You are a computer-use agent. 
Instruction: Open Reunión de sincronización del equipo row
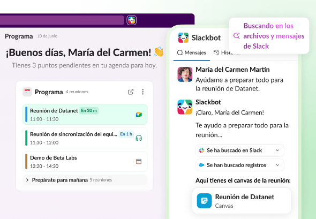point(85,138)
